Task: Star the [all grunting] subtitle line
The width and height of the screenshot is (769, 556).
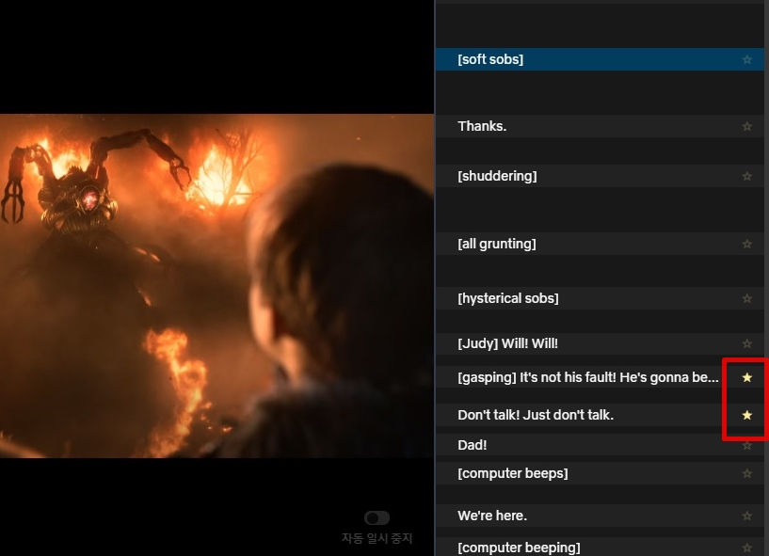Action: pos(746,244)
